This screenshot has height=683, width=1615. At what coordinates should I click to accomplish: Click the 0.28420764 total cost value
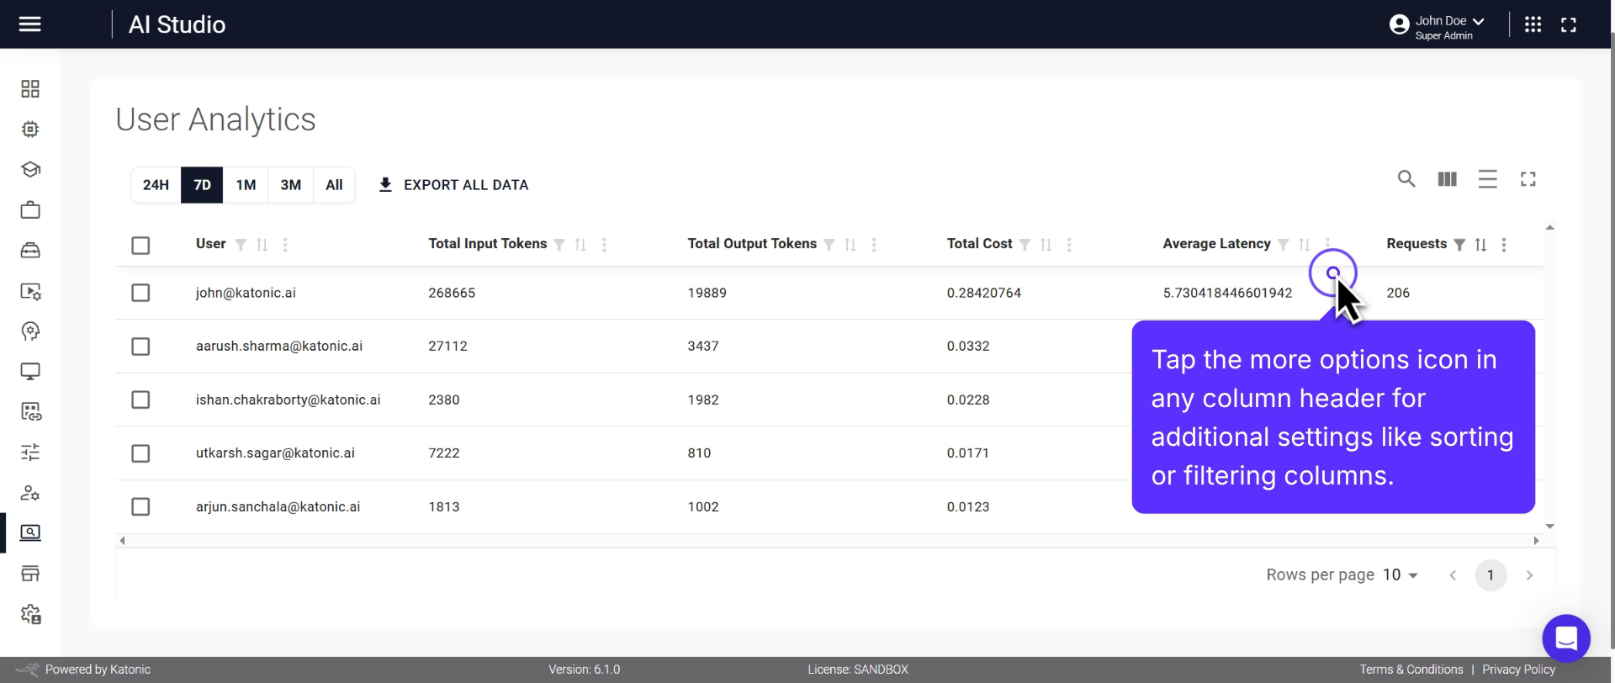click(x=984, y=293)
